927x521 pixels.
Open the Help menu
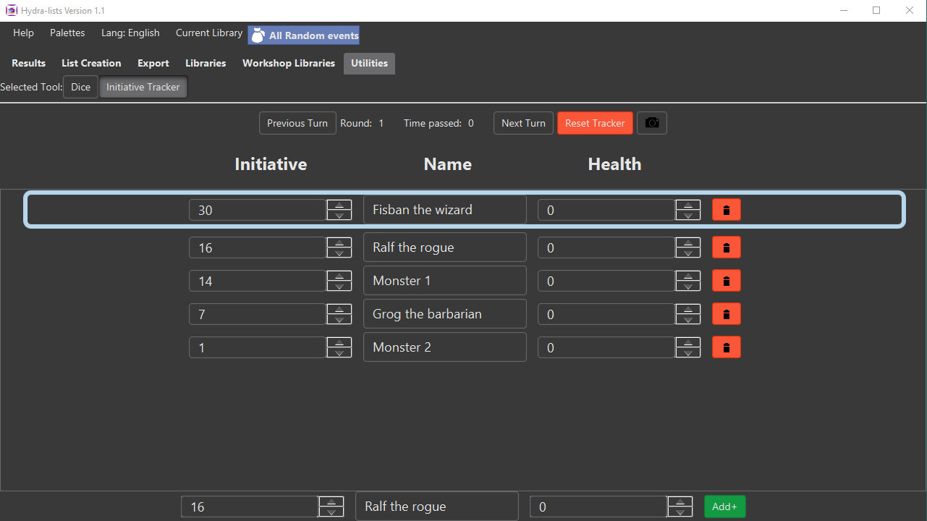tap(22, 33)
